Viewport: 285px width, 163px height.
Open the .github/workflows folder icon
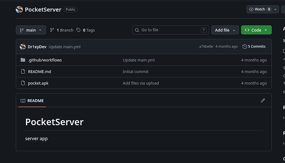tap(23, 60)
